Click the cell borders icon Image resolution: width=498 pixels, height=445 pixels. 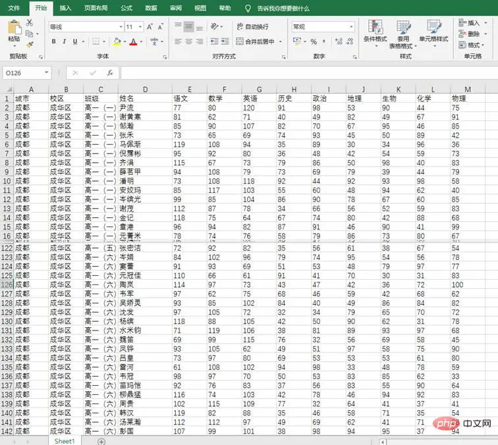[x=96, y=41]
